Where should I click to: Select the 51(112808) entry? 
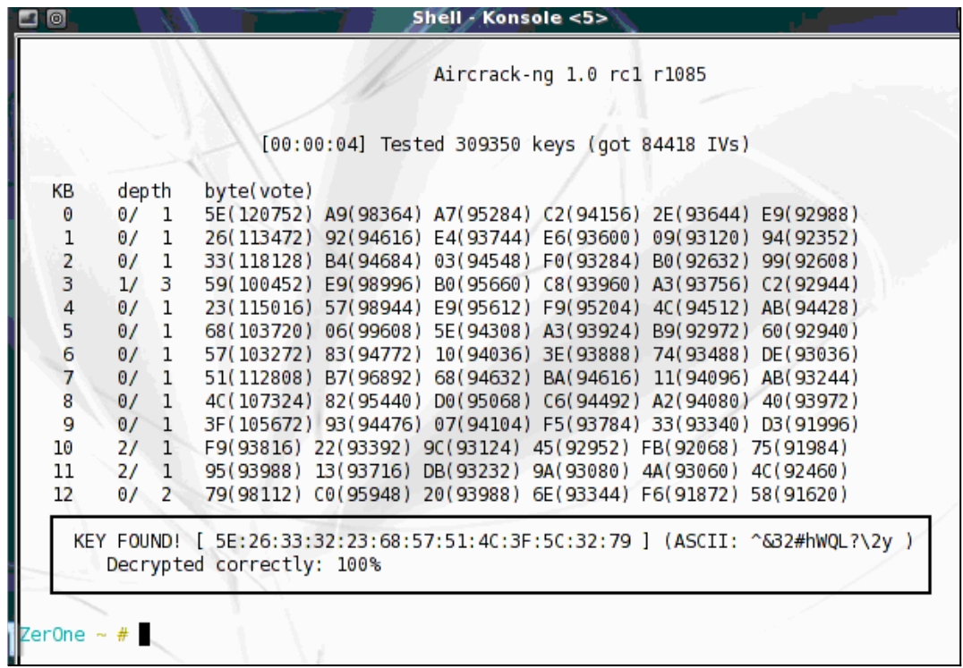click(259, 378)
